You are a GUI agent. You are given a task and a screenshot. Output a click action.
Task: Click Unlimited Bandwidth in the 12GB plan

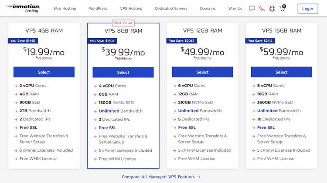tap(200, 111)
